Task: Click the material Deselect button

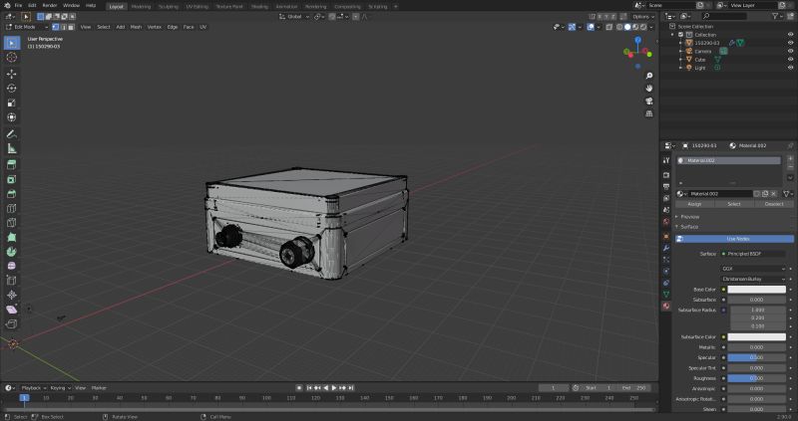Action: (x=774, y=204)
